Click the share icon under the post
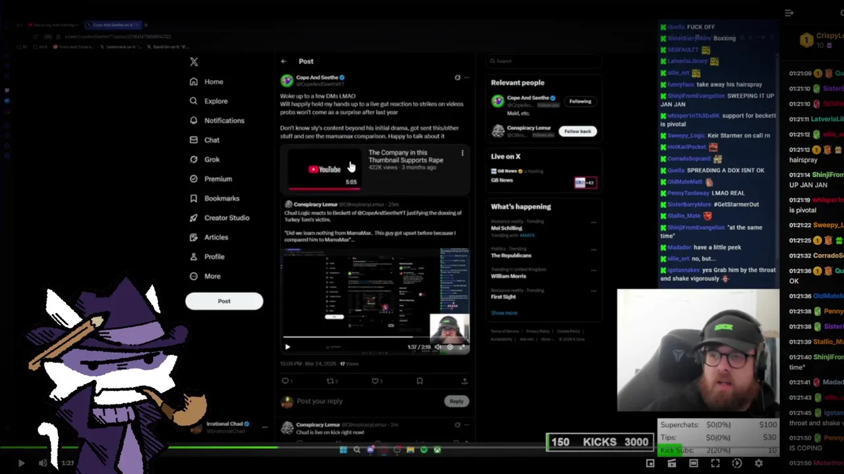 [x=464, y=381]
